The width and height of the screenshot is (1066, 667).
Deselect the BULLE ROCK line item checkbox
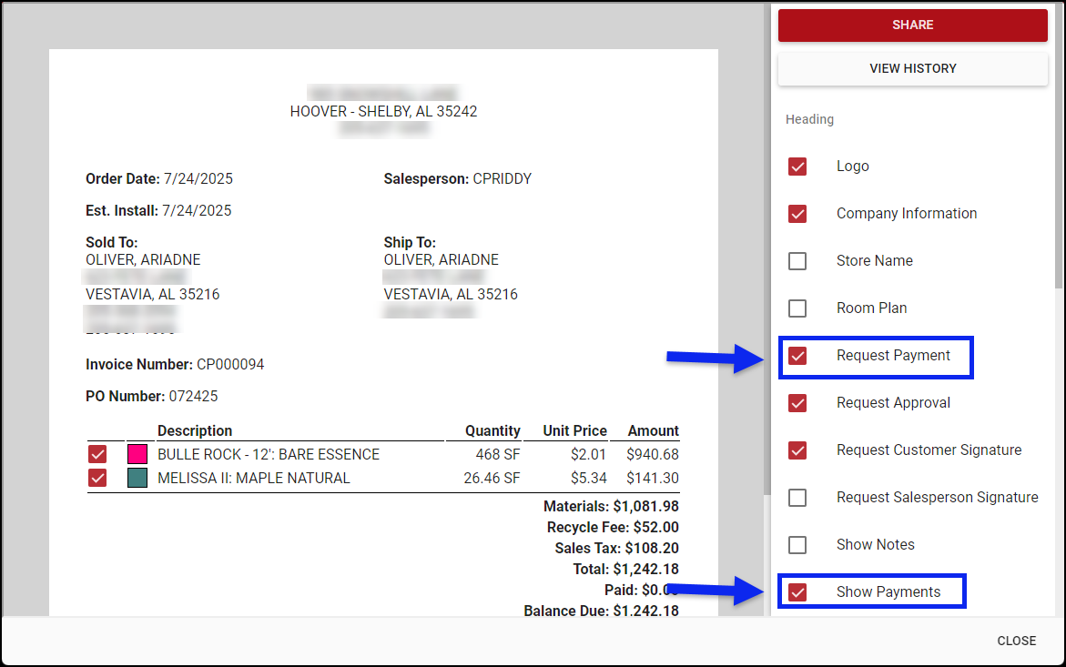coord(97,454)
